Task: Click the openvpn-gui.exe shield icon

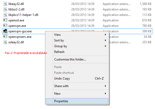Action: tap(5, 31)
